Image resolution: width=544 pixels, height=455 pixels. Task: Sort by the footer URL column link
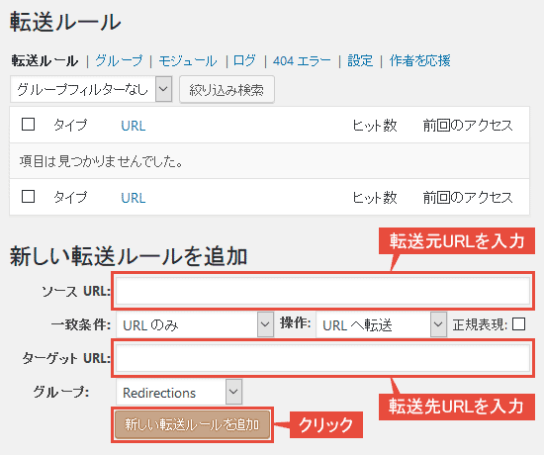click(134, 198)
